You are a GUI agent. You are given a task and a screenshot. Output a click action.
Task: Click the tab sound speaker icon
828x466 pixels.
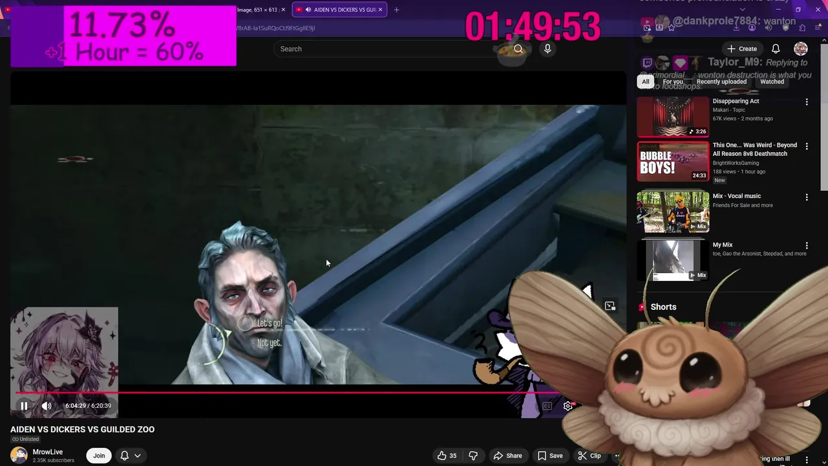pyautogui.click(x=308, y=10)
